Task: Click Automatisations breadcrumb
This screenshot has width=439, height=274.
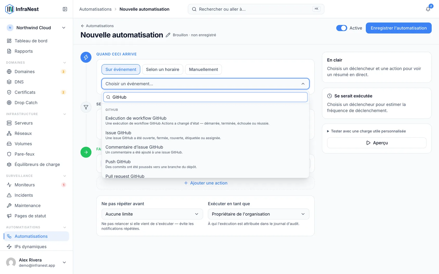Action: coord(95,9)
